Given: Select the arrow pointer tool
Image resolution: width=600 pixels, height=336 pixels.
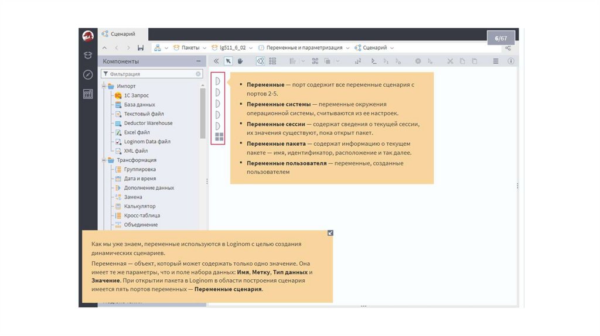Looking at the screenshot, I should (229, 61).
